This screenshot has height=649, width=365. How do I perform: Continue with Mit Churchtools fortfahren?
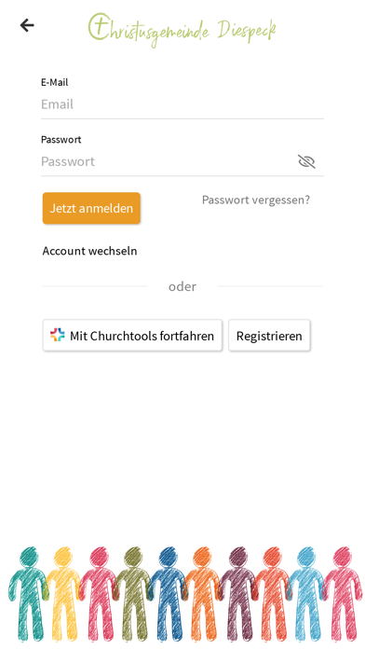click(x=132, y=336)
